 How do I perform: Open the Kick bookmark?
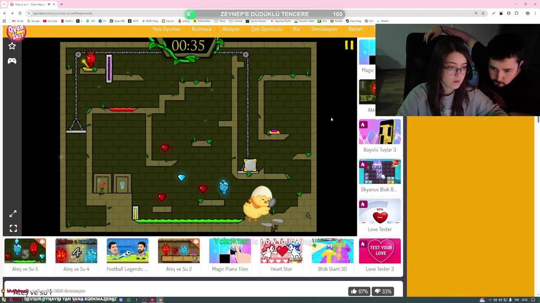click(x=322, y=21)
